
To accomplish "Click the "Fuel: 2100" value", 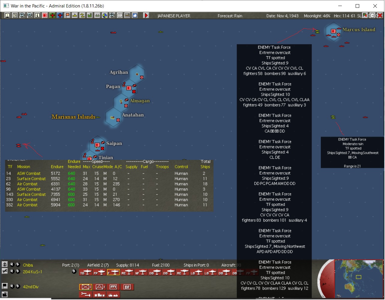I will click(161, 265).
